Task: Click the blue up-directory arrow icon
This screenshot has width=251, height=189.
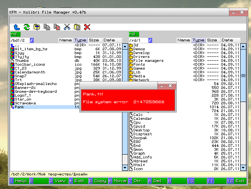Action: point(16,27)
